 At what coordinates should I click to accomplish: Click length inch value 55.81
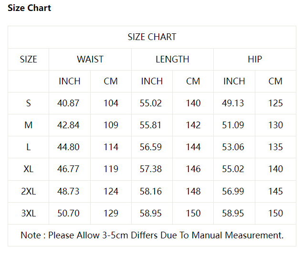(151, 125)
